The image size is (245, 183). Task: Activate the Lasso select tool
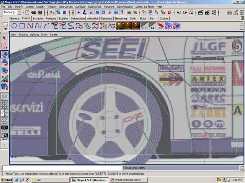pos(5,46)
